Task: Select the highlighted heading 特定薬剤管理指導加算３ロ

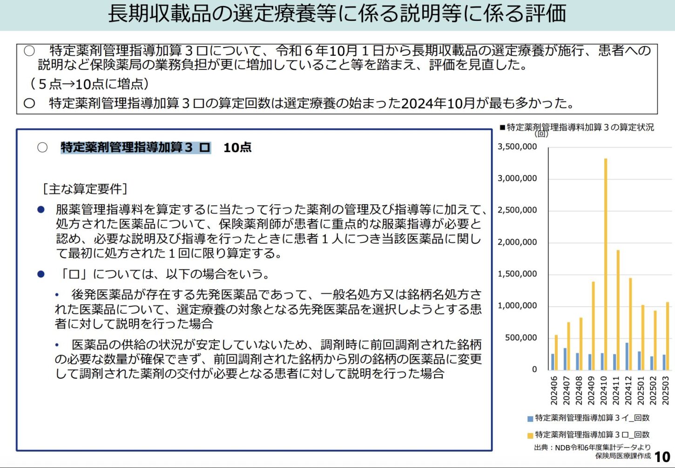Action: point(135,147)
